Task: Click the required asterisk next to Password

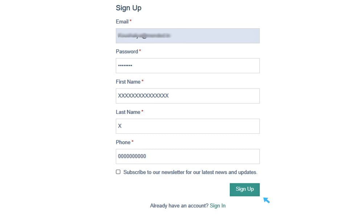Action: (140, 51)
